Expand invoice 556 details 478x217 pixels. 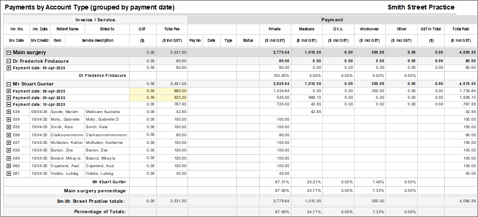pyautogui.click(x=9, y=135)
